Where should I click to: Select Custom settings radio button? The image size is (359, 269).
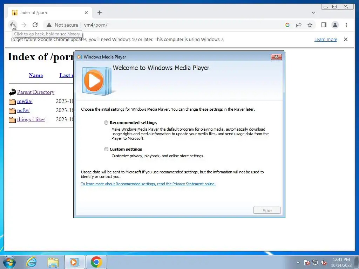tap(106, 149)
